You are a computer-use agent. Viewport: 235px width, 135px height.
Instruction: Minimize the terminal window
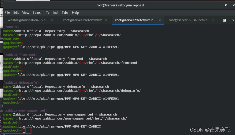click(x=219, y=6)
